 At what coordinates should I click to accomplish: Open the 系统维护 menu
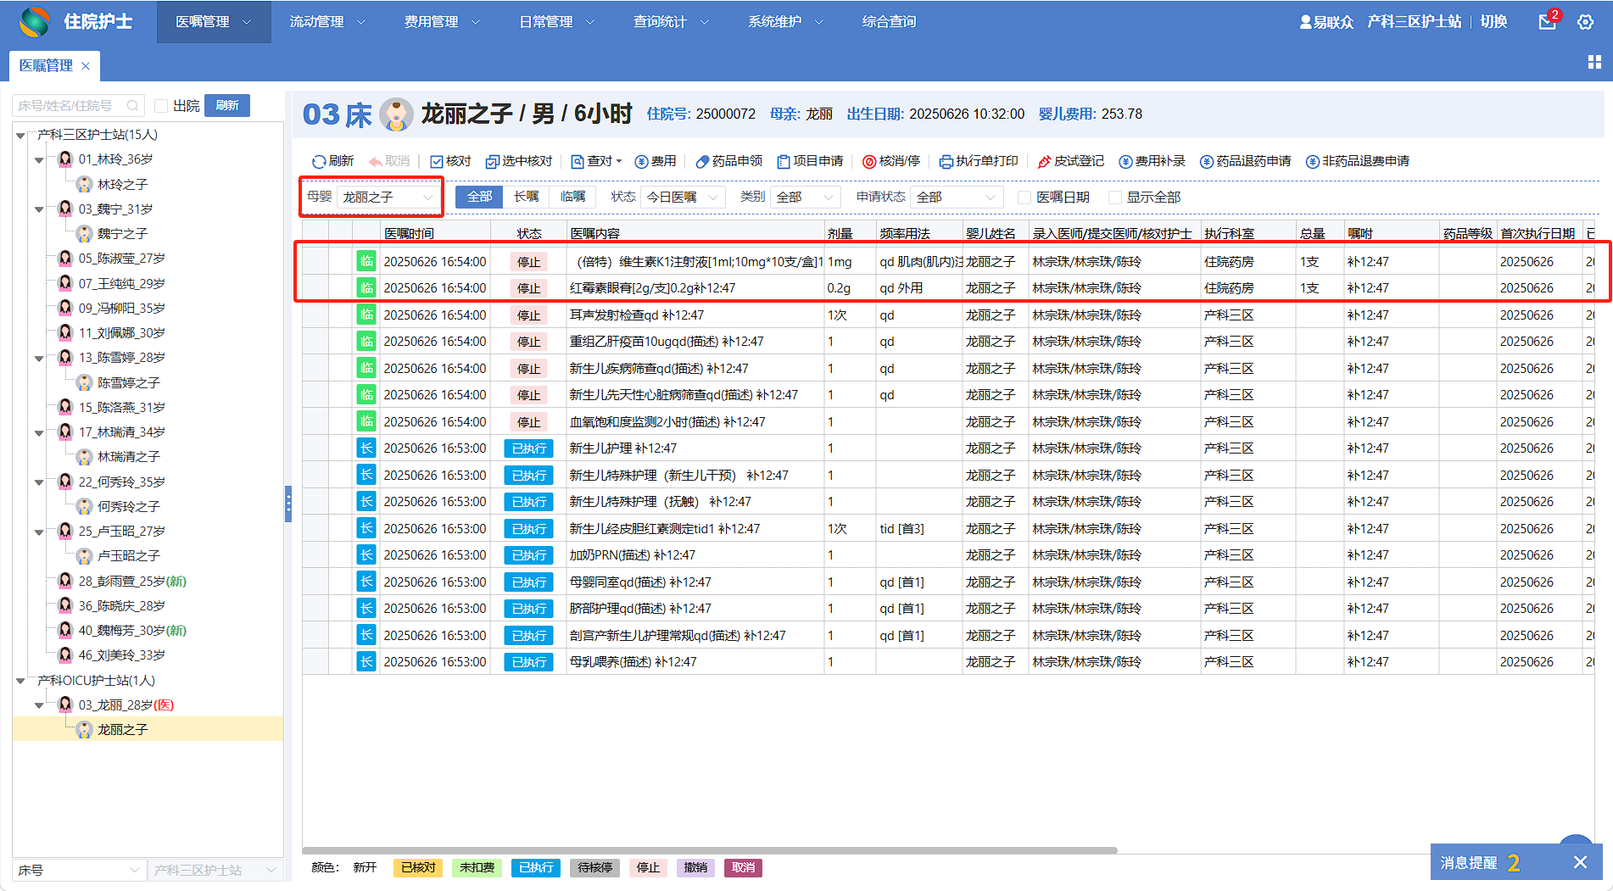click(x=785, y=22)
